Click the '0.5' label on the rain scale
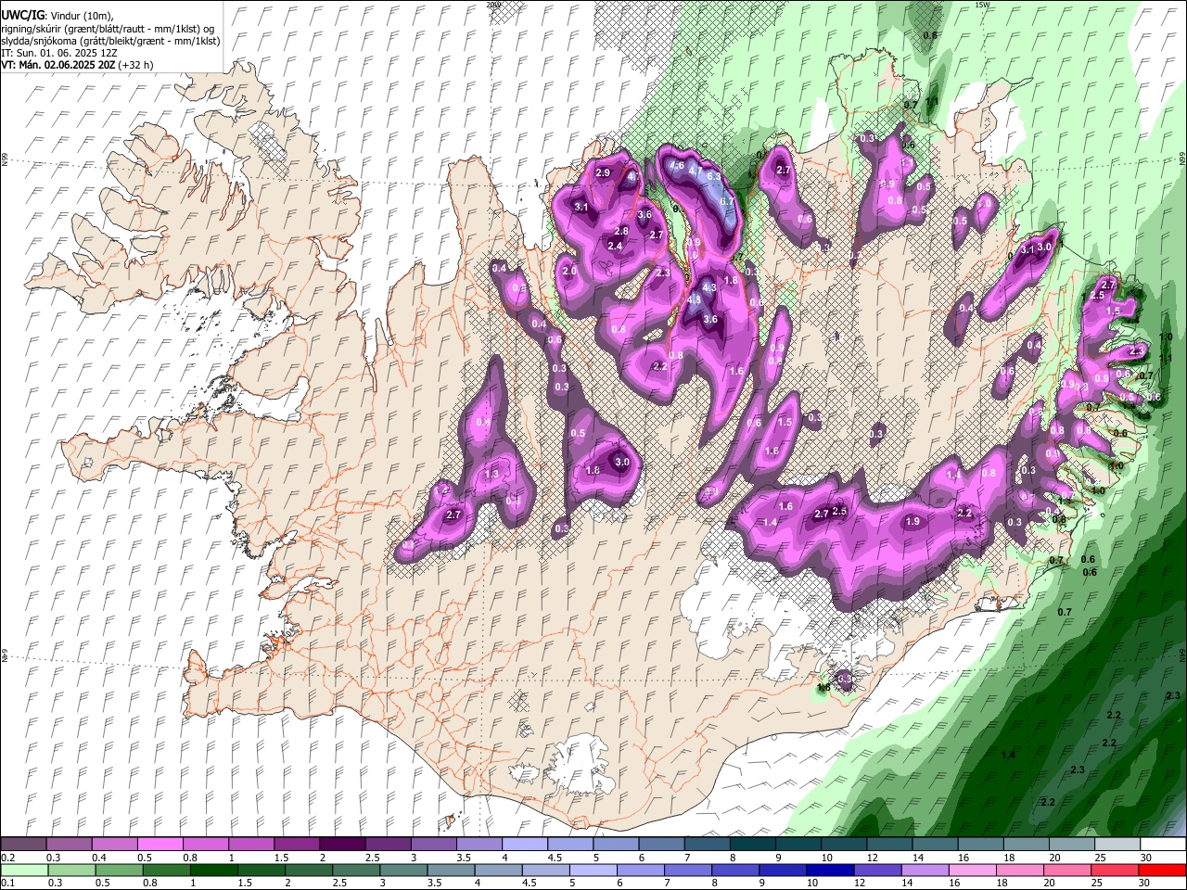This screenshot has width=1187, height=890. click(x=103, y=883)
